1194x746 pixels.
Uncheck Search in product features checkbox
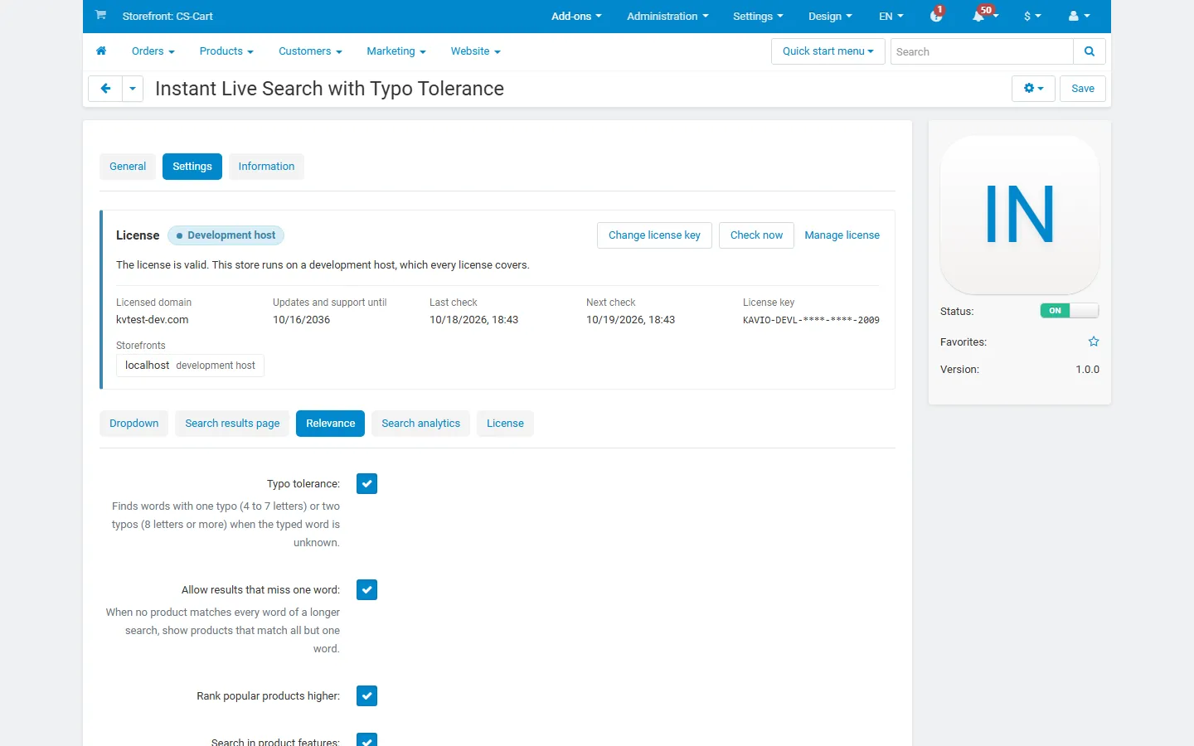point(366,739)
